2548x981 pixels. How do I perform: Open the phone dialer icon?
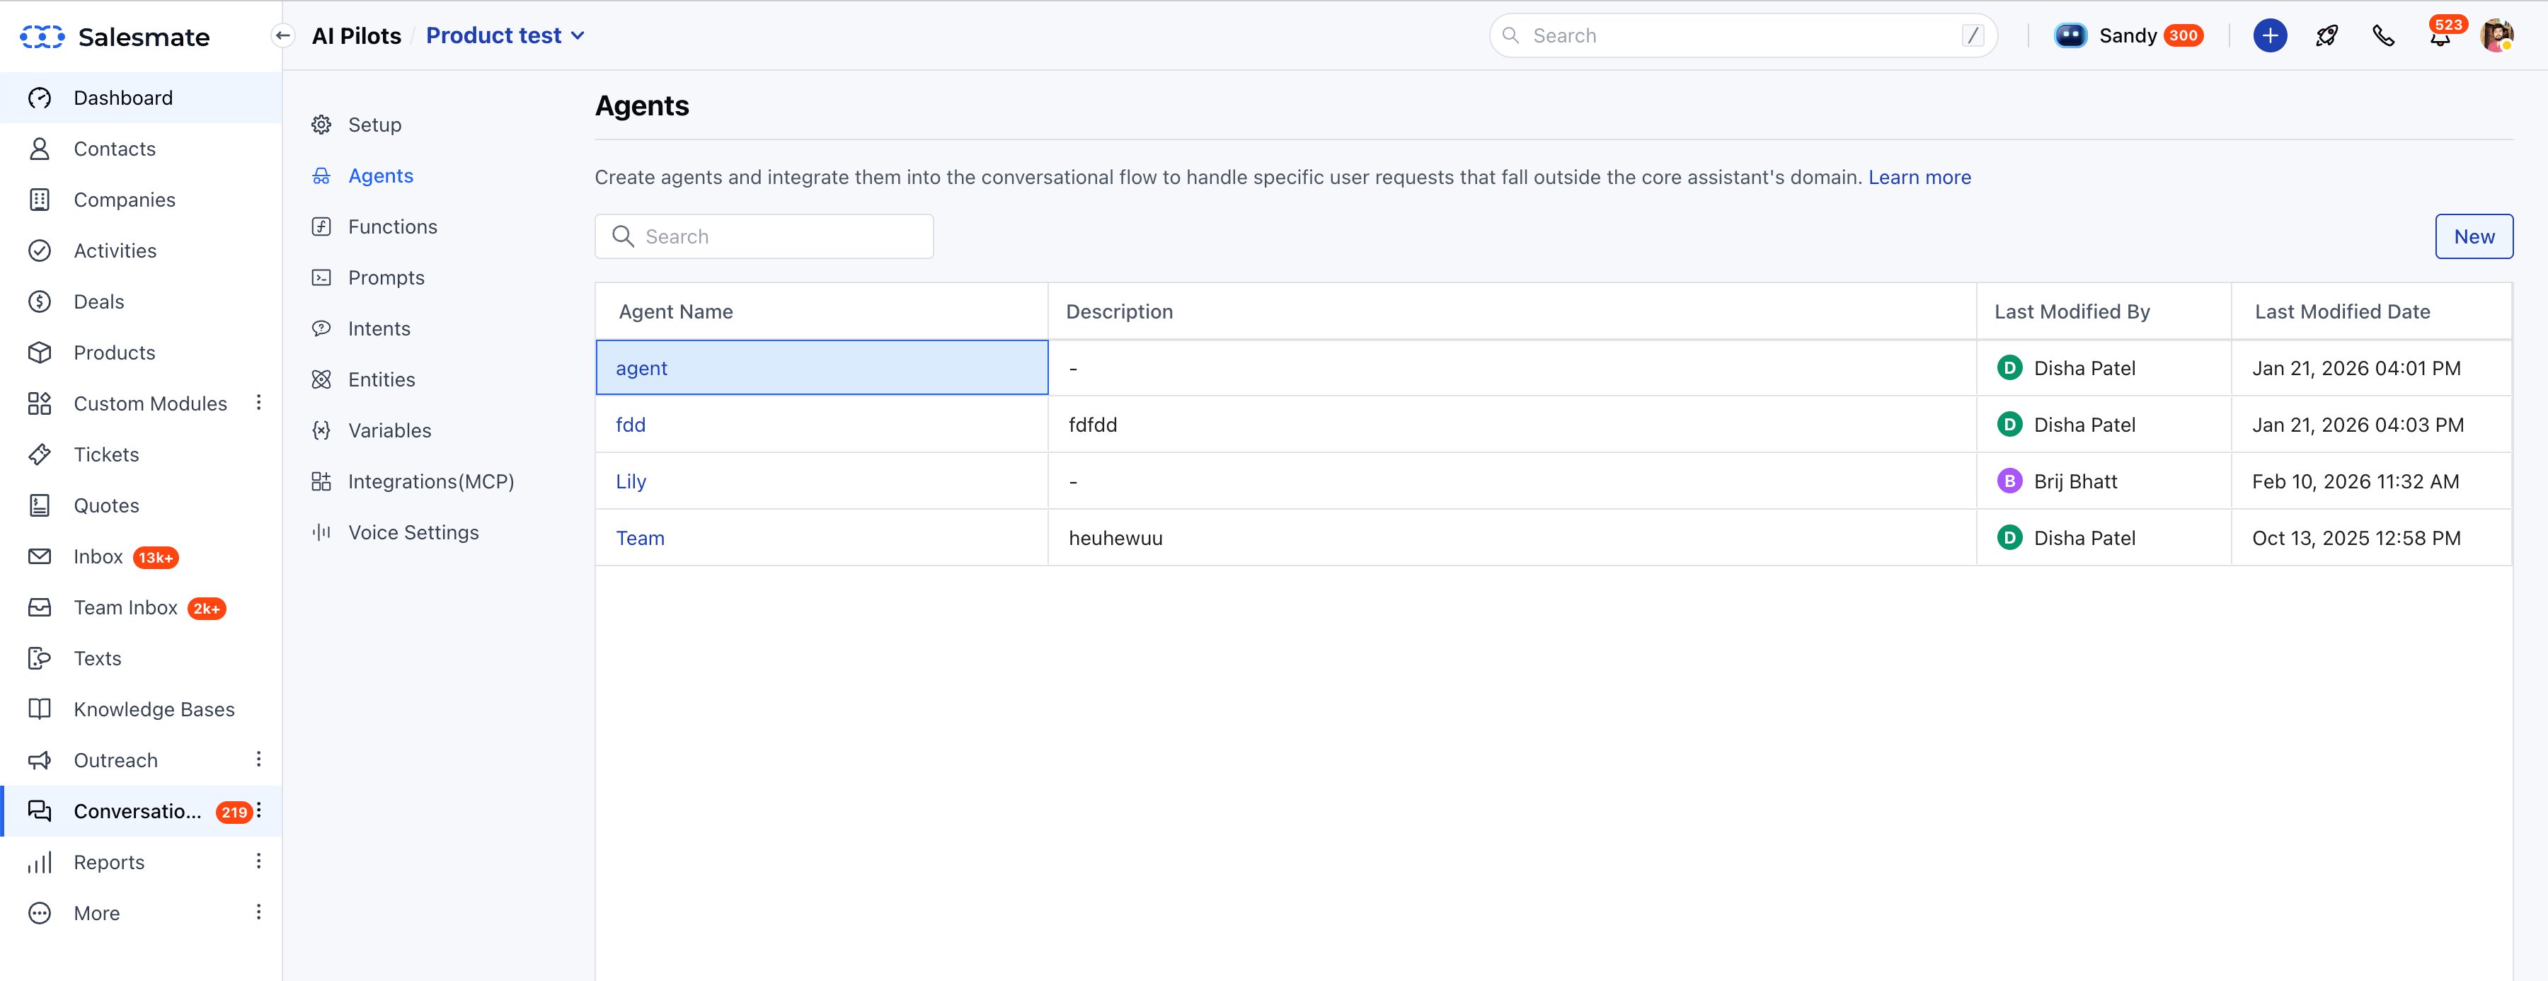click(x=2384, y=35)
